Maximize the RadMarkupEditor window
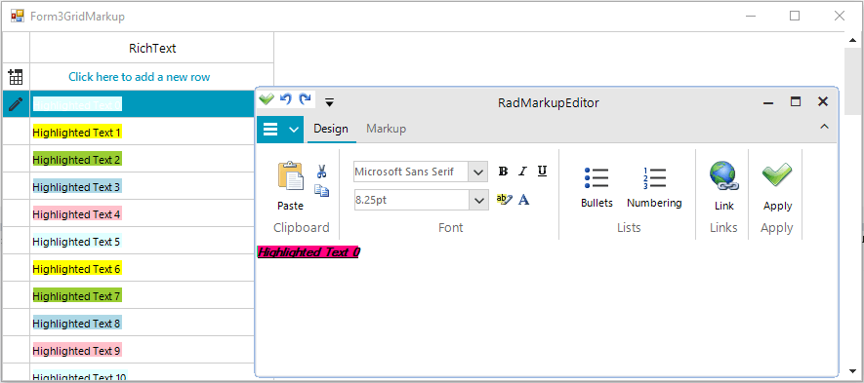 click(795, 101)
